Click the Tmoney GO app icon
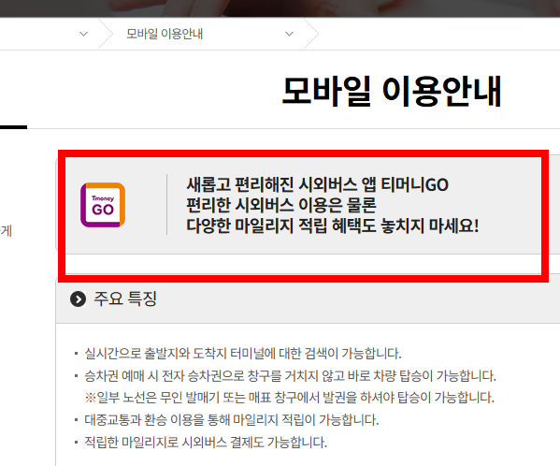The image size is (560, 466). 103,205
